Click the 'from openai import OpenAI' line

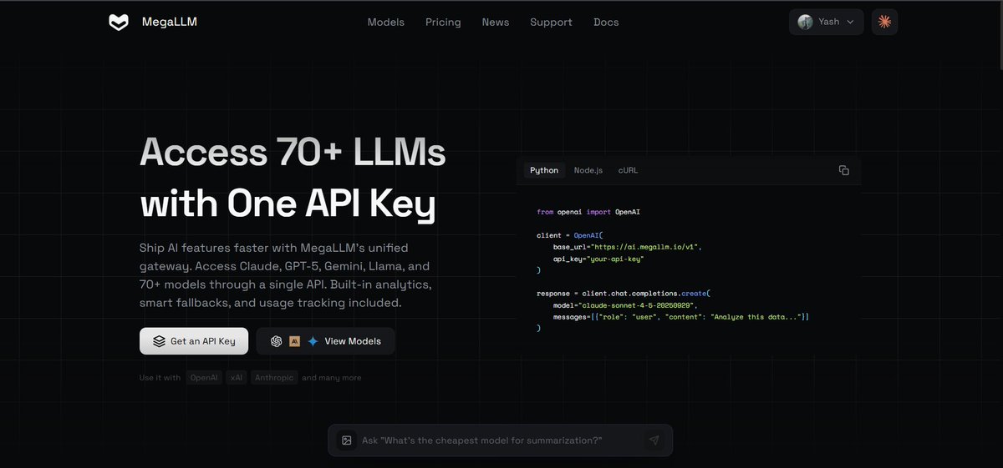(x=588, y=213)
